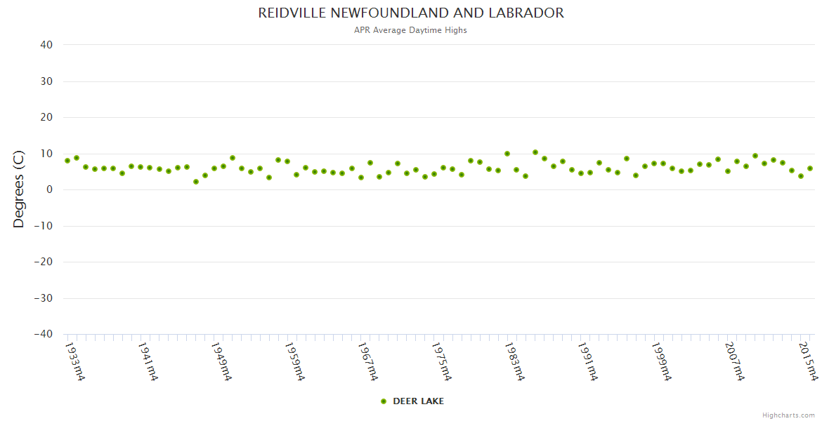The height and width of the screenshot is (421, 822).
Task: Open the Highcharts.com credits link
Action: (788, 415)
